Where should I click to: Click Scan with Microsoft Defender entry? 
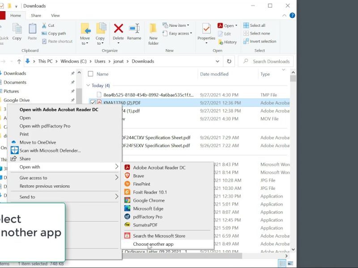point(64,151)
